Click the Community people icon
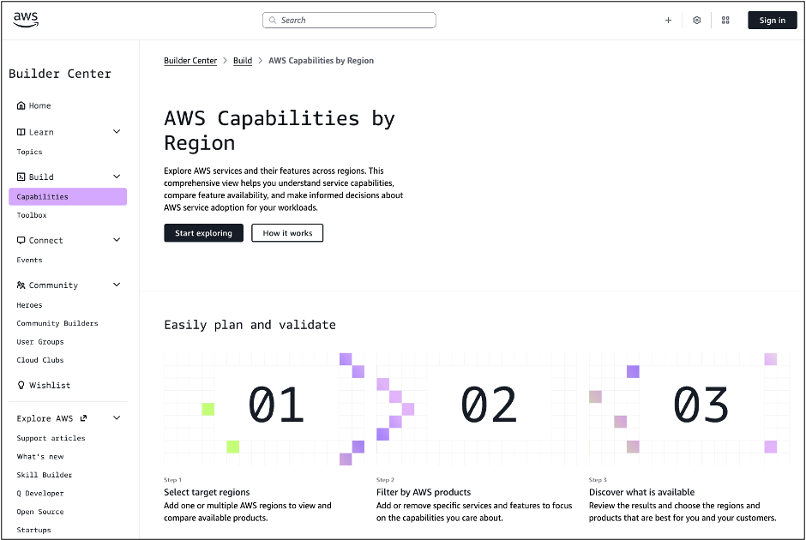 pyautogui.click(x=21, y=285)
